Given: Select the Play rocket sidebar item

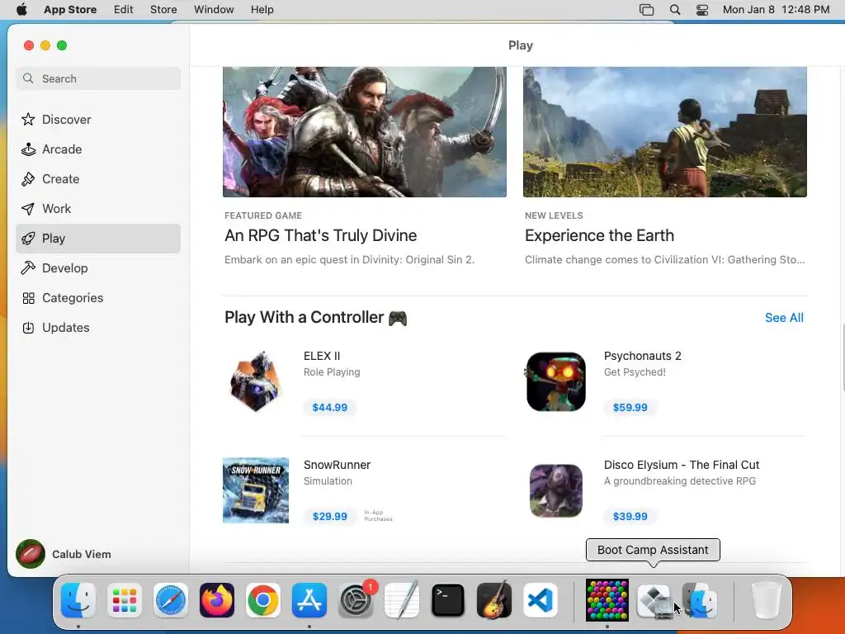Looking at the screenshot, I should coord(98,239).
